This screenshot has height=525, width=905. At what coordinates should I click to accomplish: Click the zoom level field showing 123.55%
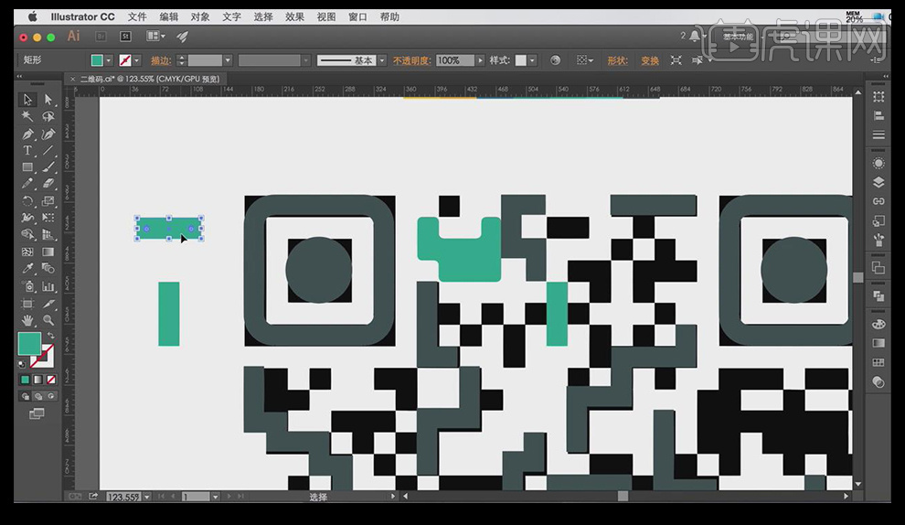[122, 497]
